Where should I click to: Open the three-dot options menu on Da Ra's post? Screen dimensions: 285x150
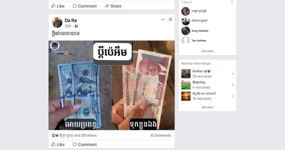tap(163, 20)
